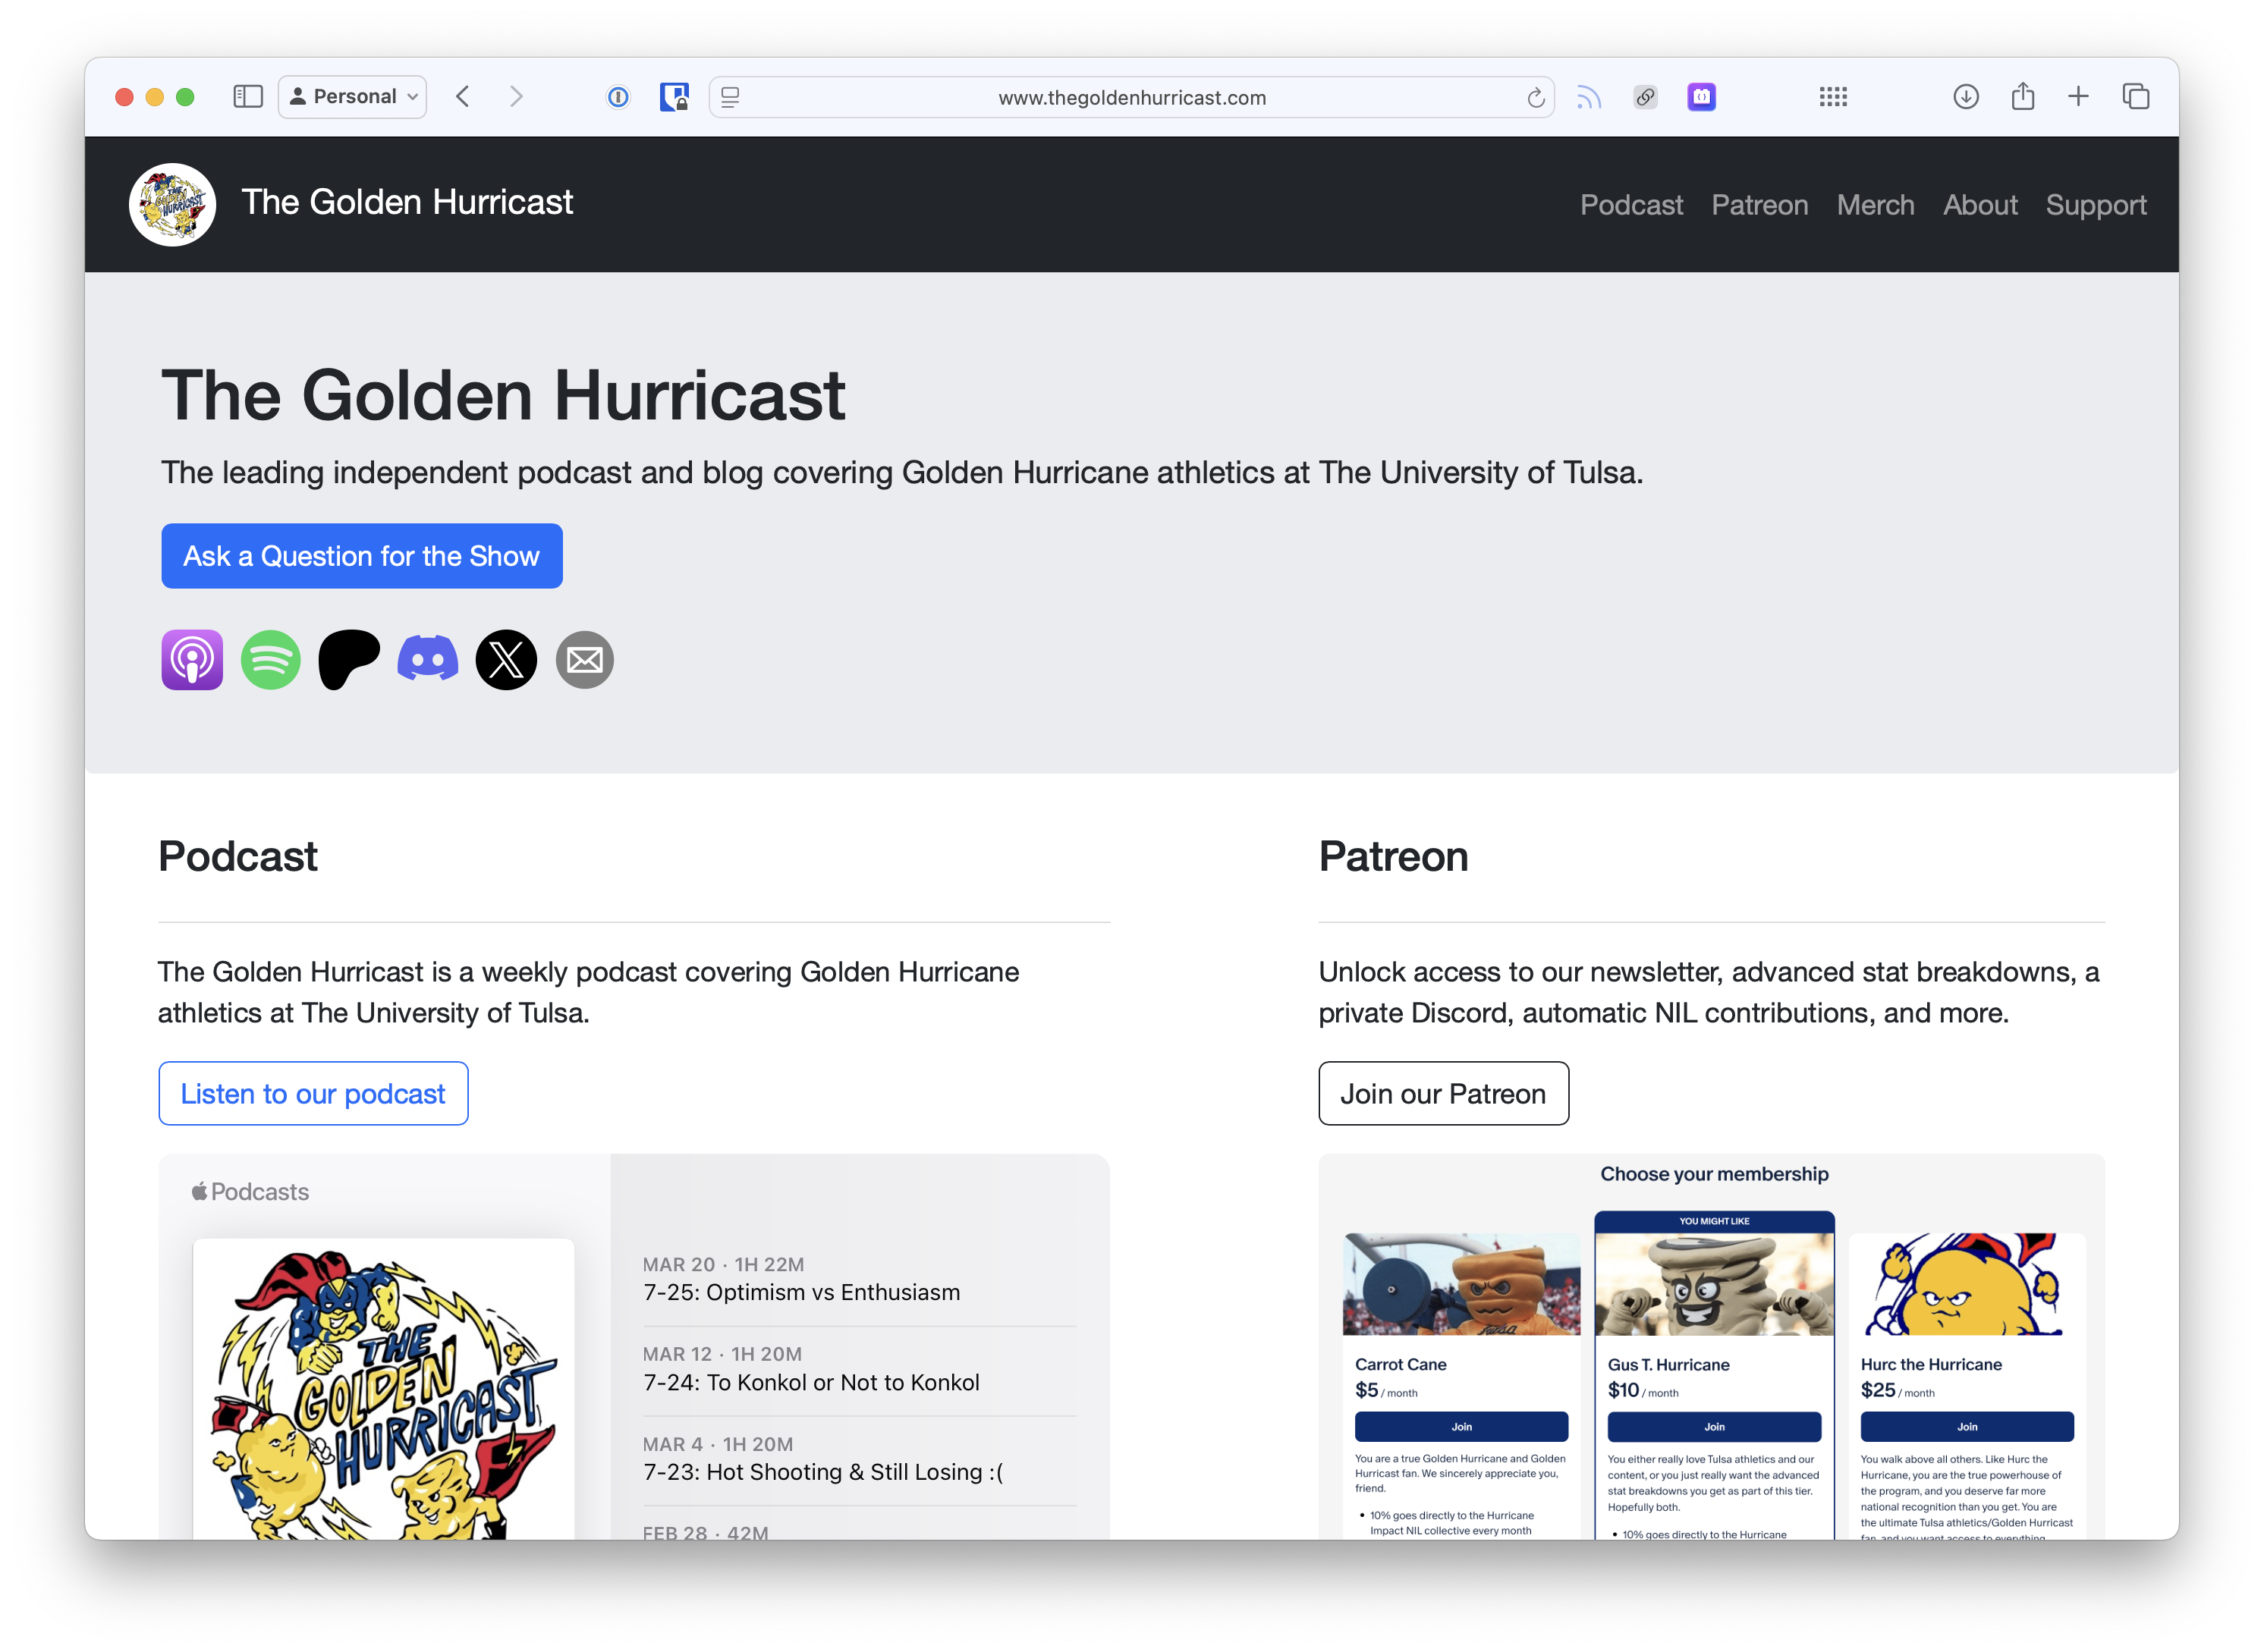The width and height of the screenshot is (2264, 1652).
Task: Open the Spotify icon link
Action: [x=271, y=660]
